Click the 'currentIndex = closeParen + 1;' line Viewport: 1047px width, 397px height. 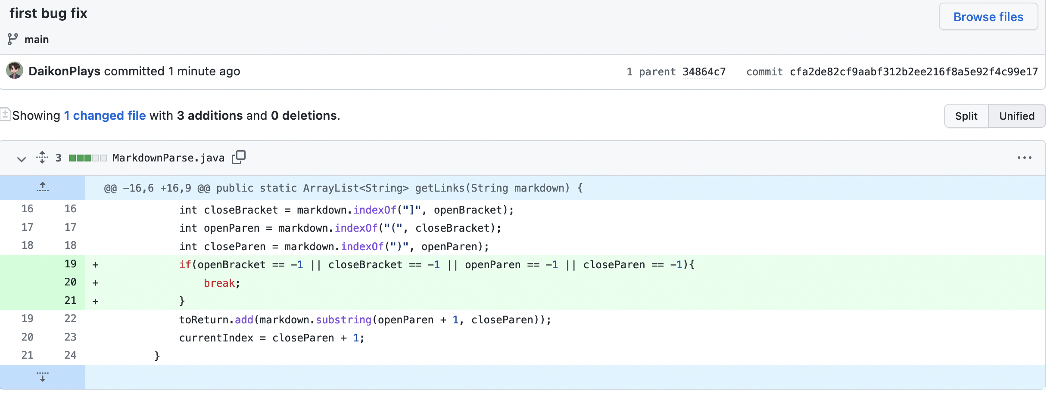tap(272, 338)
